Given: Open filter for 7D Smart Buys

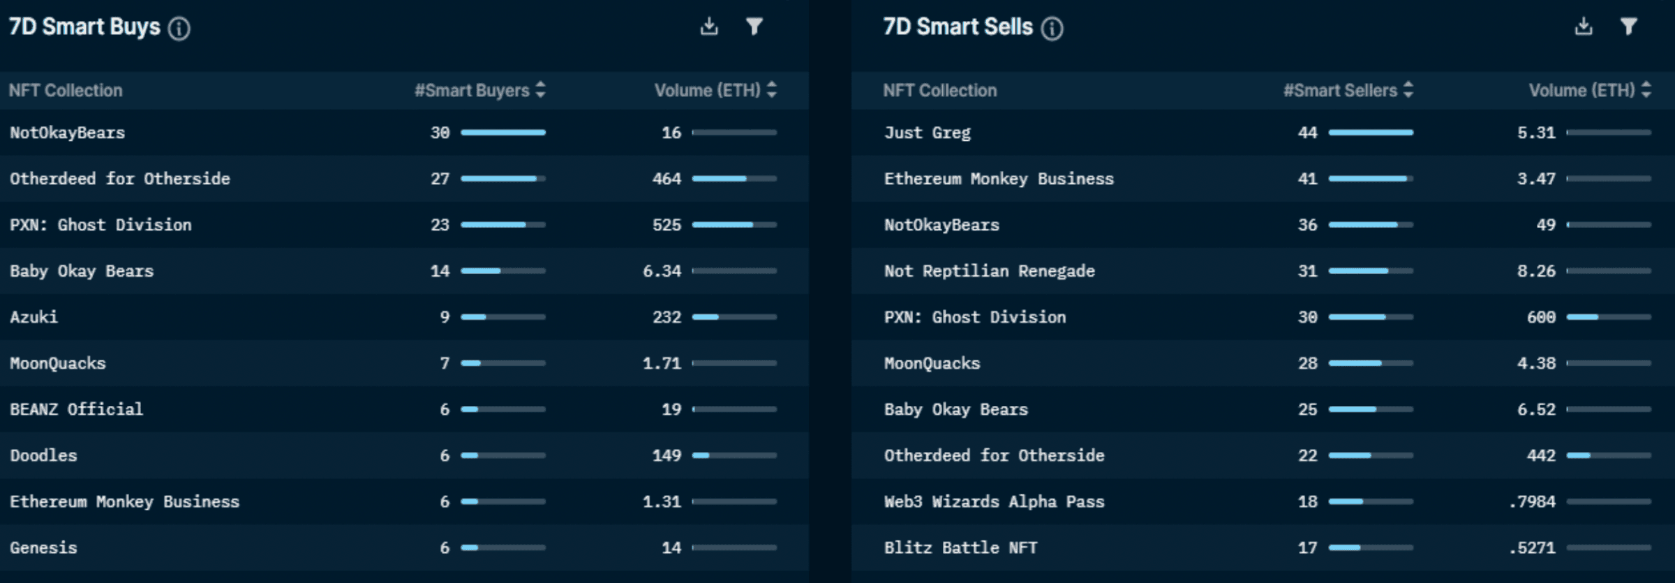Looking at the screenshot, I should [754, 26].
